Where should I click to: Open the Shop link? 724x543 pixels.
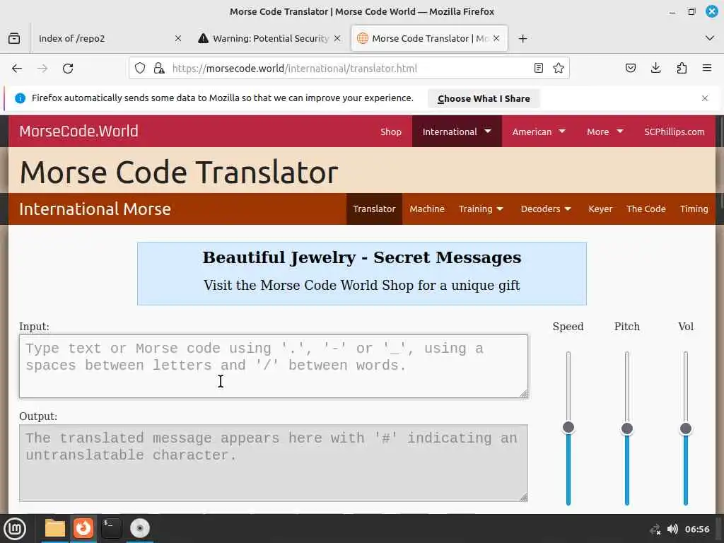(x=390, y=132)
